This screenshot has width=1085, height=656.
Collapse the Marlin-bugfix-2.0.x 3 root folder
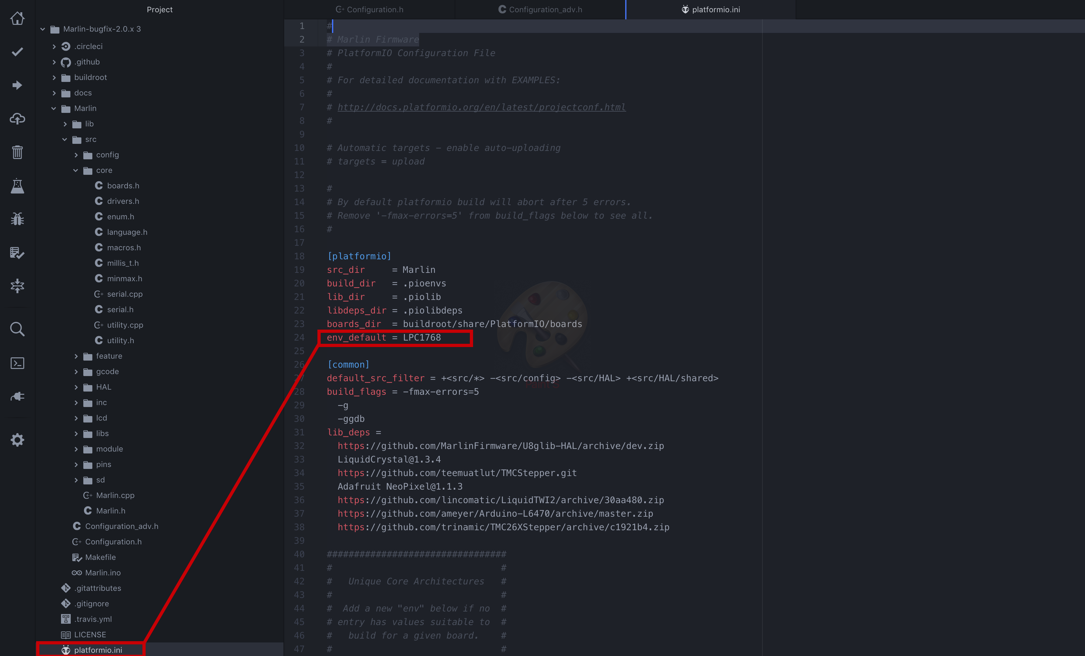click(43, 29)
